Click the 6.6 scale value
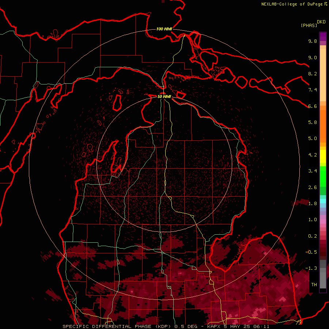329x329 pixels. point(313,106)
